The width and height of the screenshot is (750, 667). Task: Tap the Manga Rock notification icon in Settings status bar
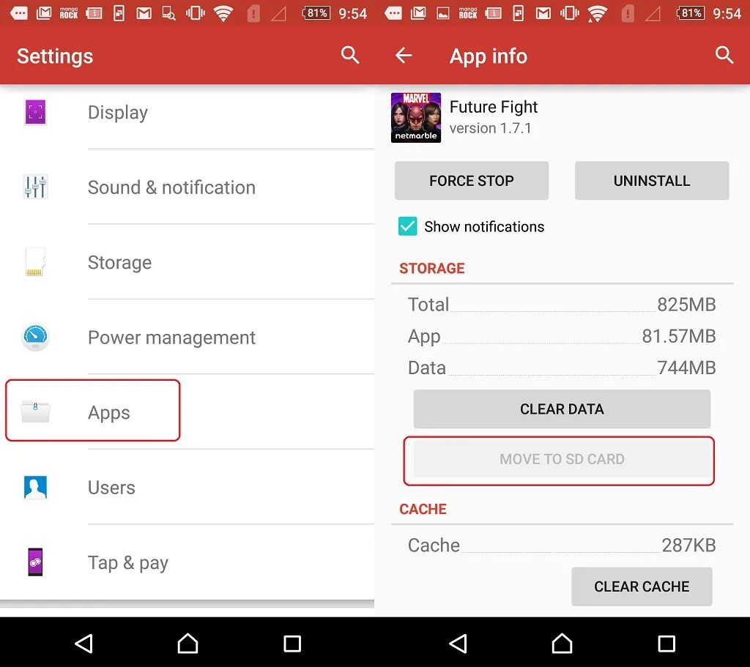click(68, 13)
